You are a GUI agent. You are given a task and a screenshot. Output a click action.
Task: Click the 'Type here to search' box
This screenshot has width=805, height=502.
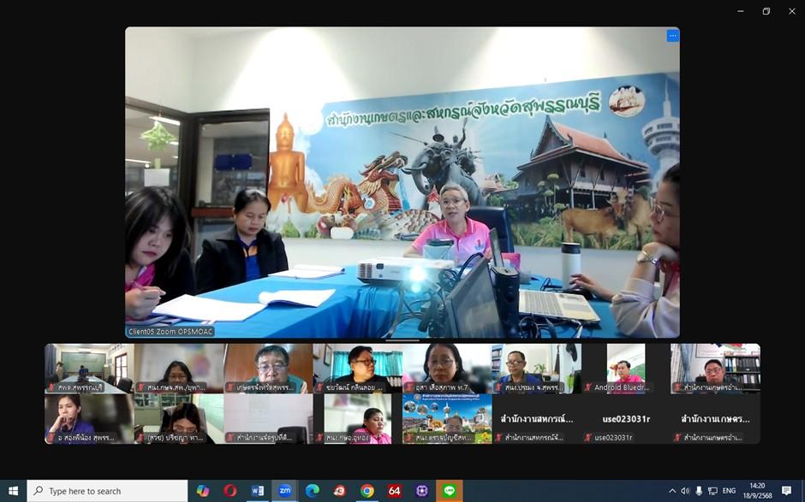click(x=108, y=491)
